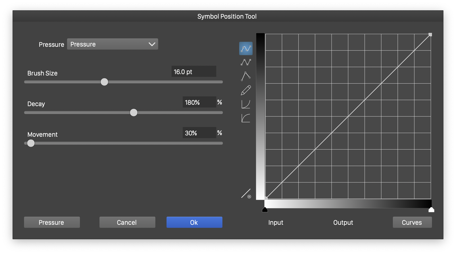Screen dimensions: 456x254
Task: Click the white input range marker
Action: [431, 210]
